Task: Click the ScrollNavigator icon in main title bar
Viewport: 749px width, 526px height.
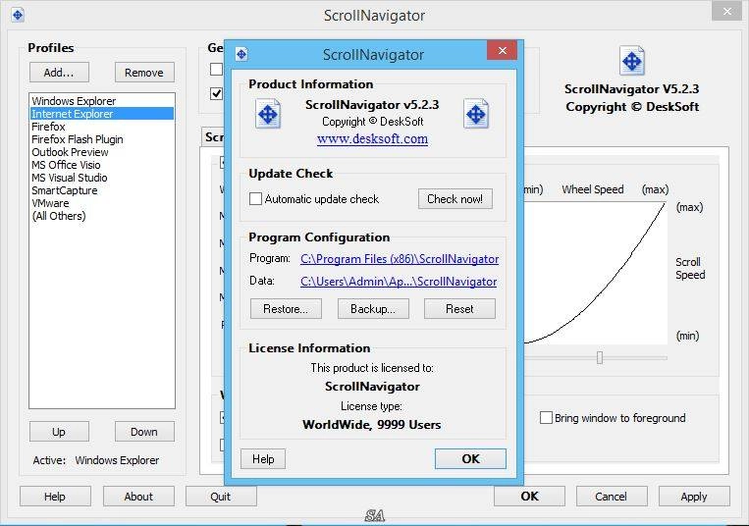Action: pyautogui.click(x=18, y=16)
